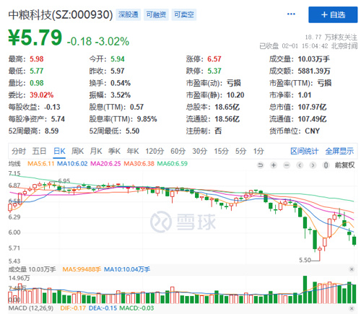
Task: Switch to the 五日 chart tab
Action: coord(39,151)
